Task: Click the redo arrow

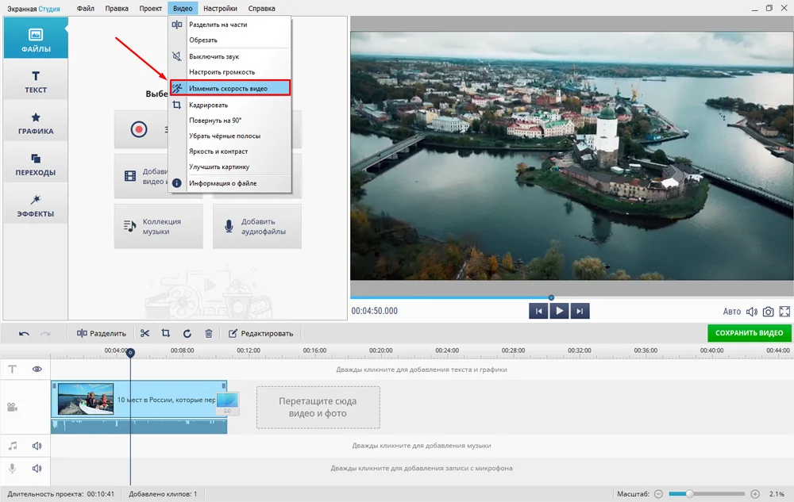Action: [x=45, y=334]
